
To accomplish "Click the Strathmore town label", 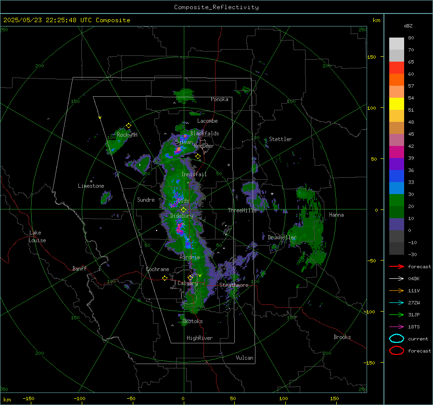I will (234, 285).
